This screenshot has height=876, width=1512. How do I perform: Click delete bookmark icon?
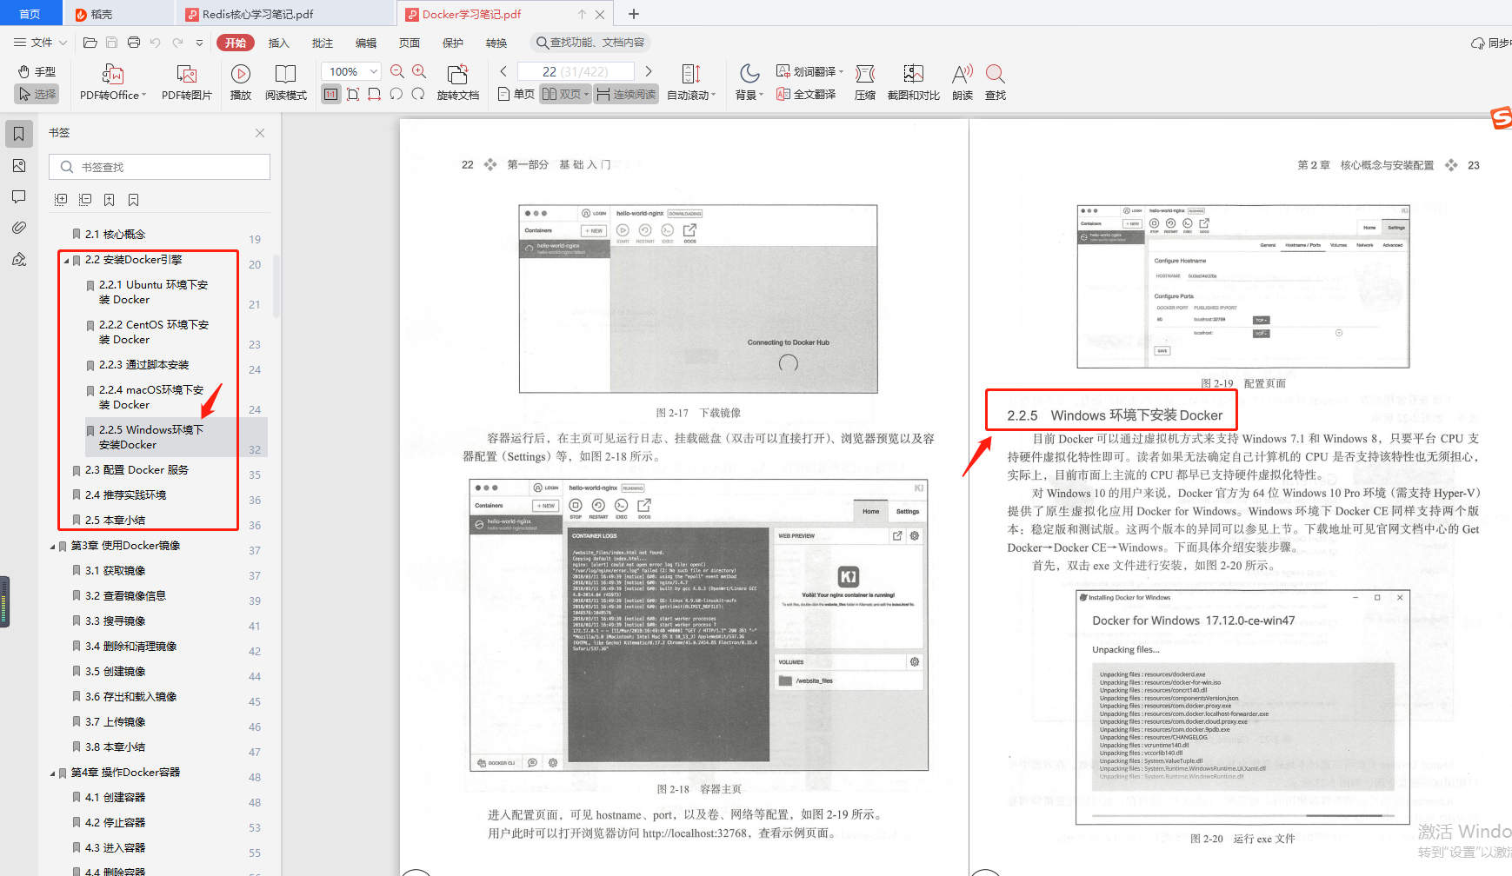click(134, 200)
